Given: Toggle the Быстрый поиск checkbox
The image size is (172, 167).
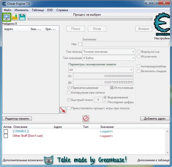Looking at the screenshot, I should pos(69,100).
